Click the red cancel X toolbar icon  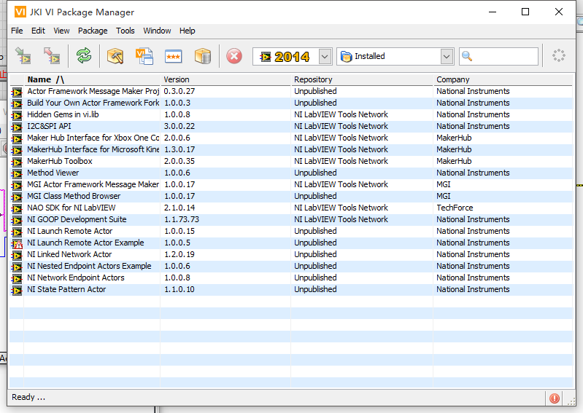point(234,56)
